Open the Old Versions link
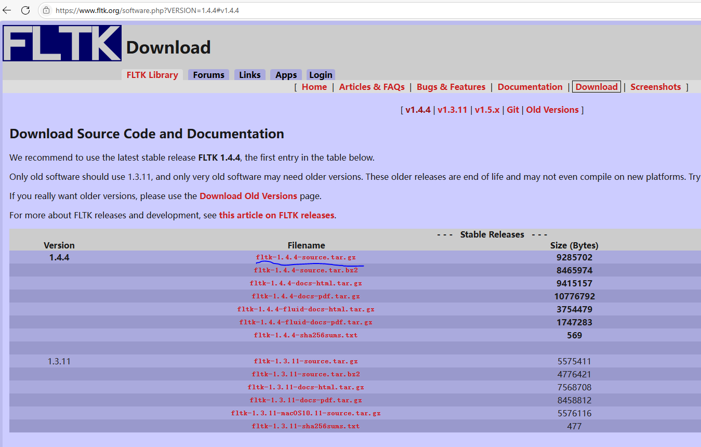Viewport: 701px width, 447px height. [552, 110]
